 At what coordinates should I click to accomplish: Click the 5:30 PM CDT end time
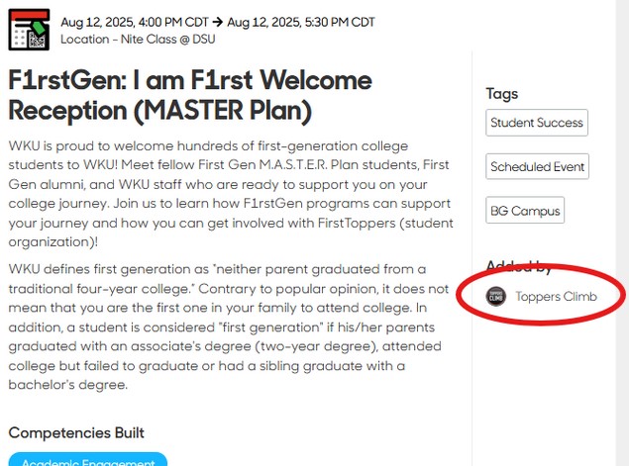pos(332,22)
